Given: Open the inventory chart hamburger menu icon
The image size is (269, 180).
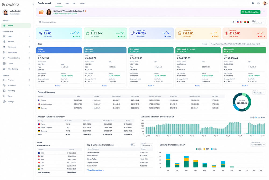Looking at the screenshot, I should point(264,118).
